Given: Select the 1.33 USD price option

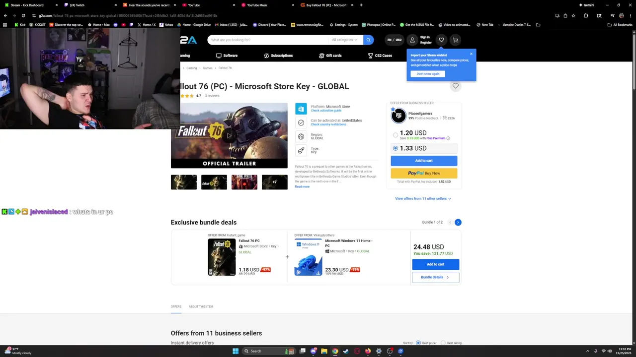Looking at the screenshot, I should tap(396, 148).
